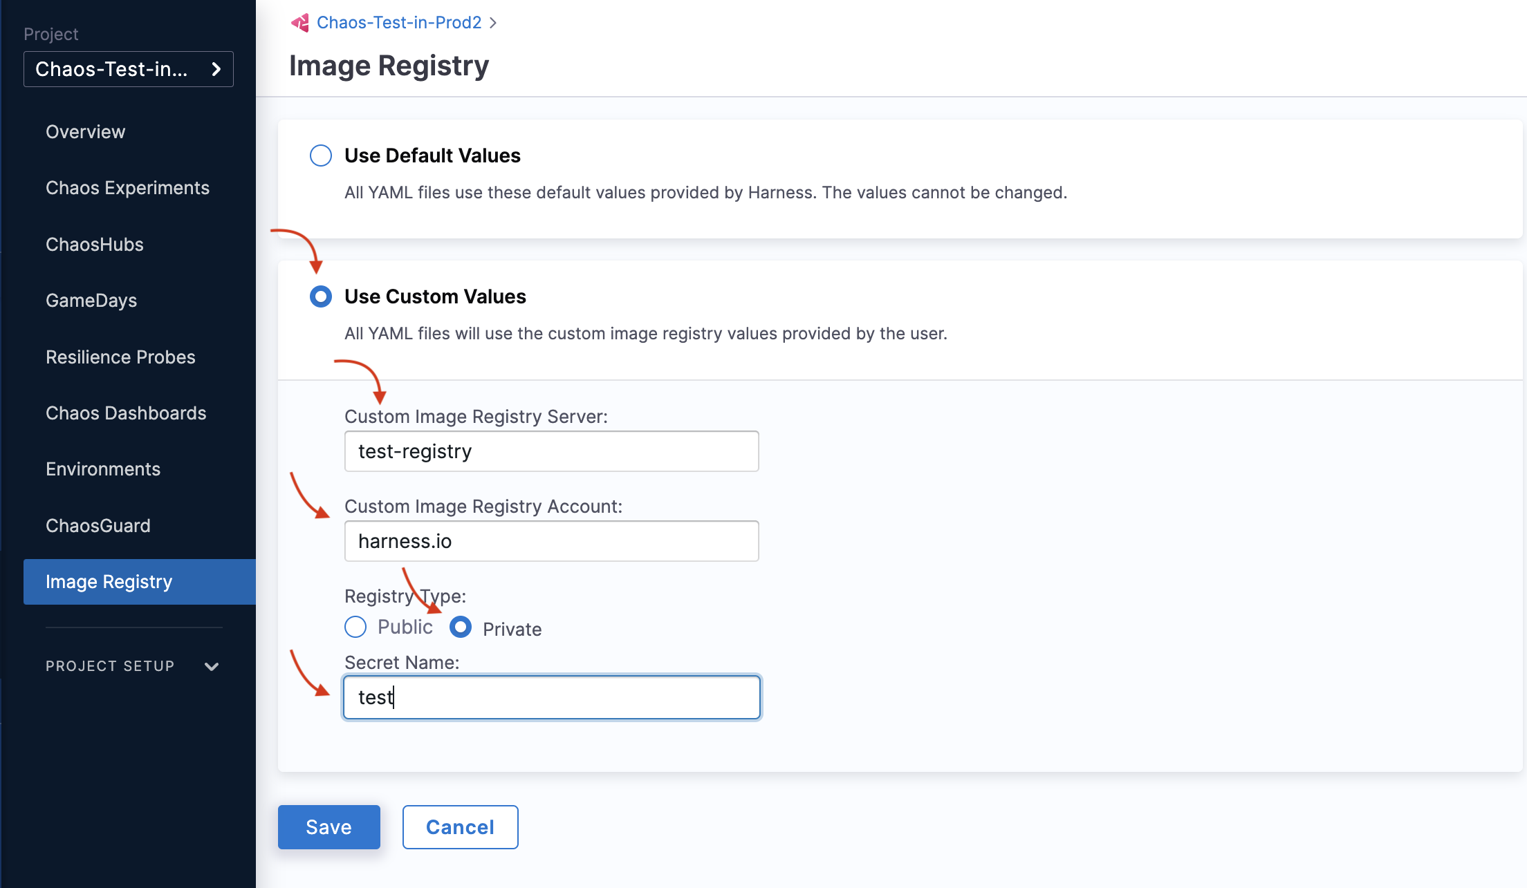The image size is (1527, 888).
Task: Open Resilience Probes page
Action: pyautogui.click(x=120, y=357)
